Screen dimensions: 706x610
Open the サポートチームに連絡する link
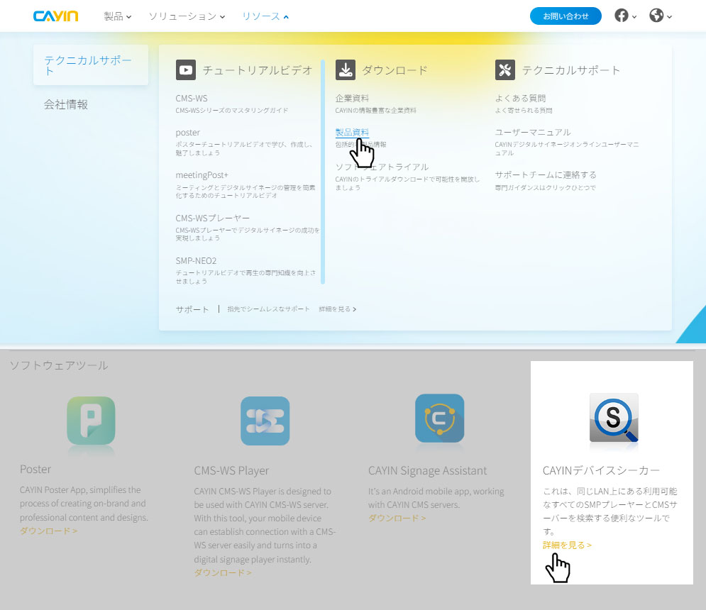pyautogui.click(x=546, y=174)
